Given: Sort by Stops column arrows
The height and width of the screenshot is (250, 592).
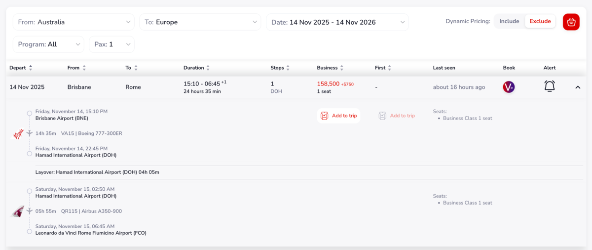Looking at the screenshot, I should (x=288, y=68).
